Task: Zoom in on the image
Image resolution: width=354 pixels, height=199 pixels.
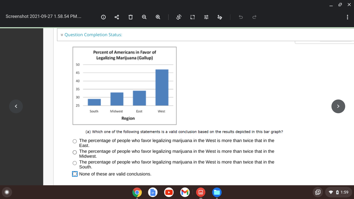Action: (x=158, y=17)
